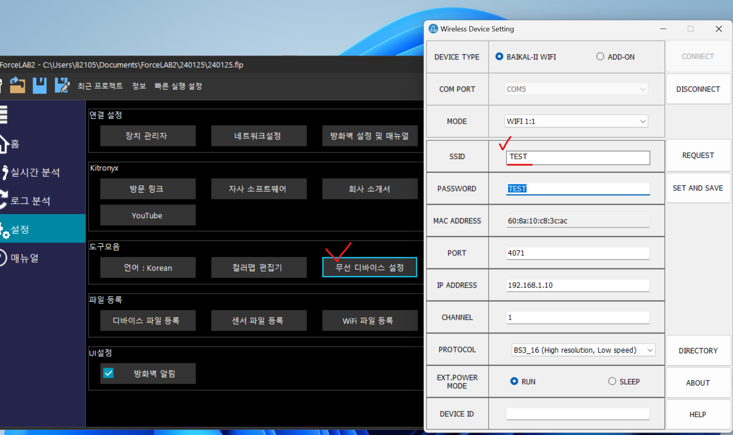Click the 네트워크설정 button
The image size is (733, 435).
point(259,136)
